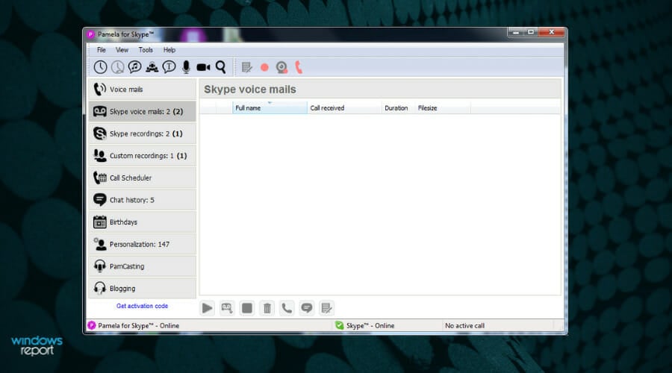Open the Tools menu
The width and height of the screenshot is (672, 373).
[146, 50]
